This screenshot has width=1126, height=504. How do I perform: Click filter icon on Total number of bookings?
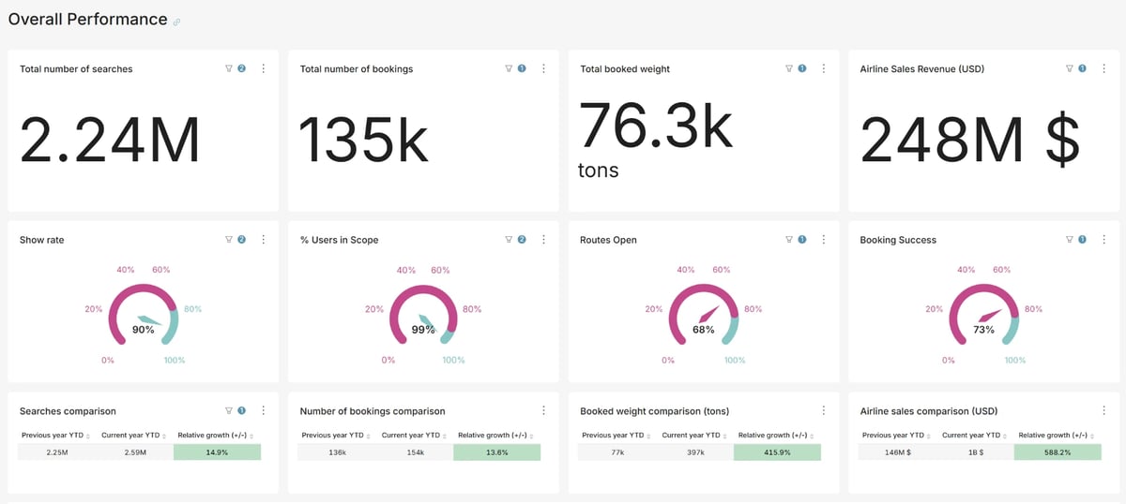tap(509, 68)
